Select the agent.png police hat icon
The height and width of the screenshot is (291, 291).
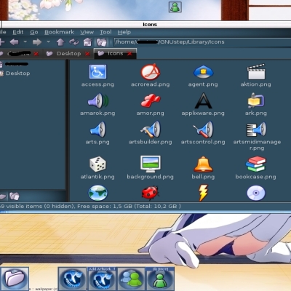pyautogui.click(x=203, y=72)
